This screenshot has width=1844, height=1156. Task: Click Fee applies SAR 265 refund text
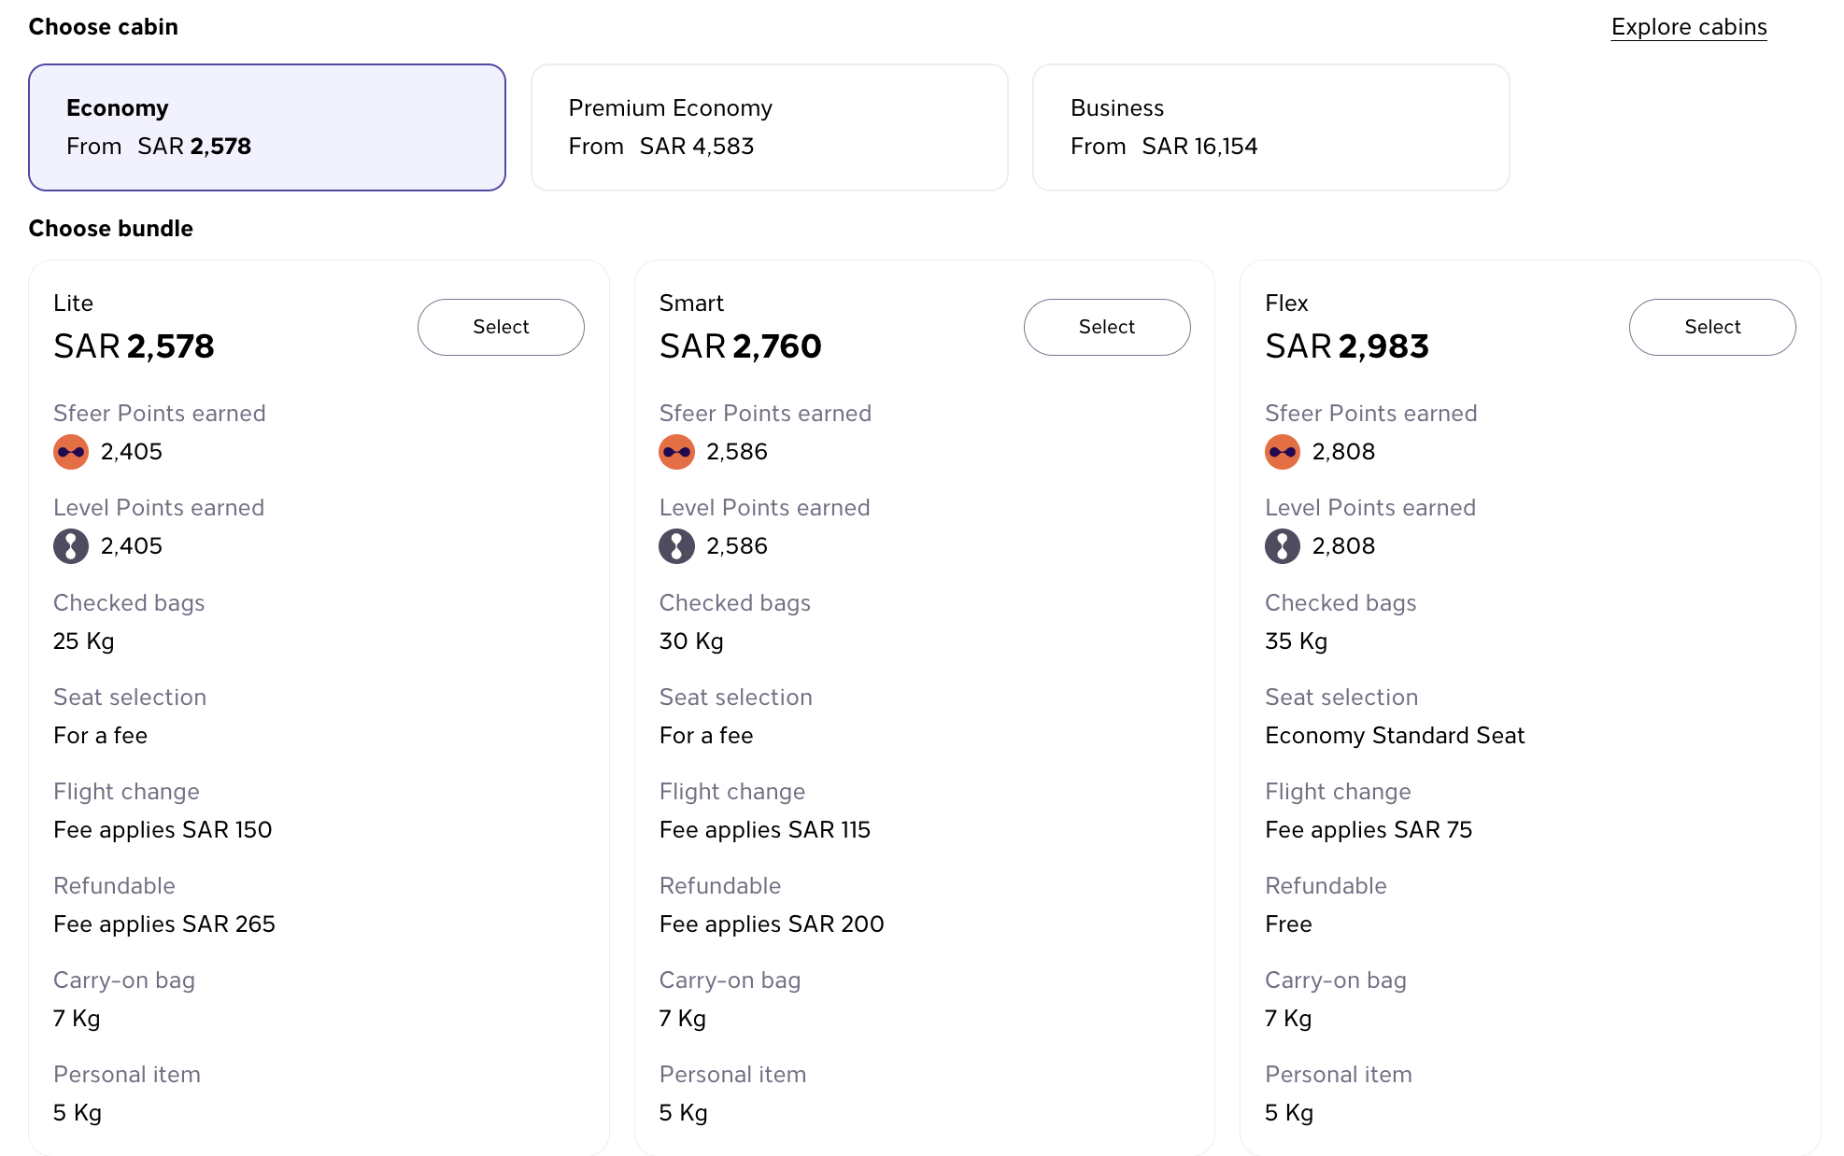(164, 924)
